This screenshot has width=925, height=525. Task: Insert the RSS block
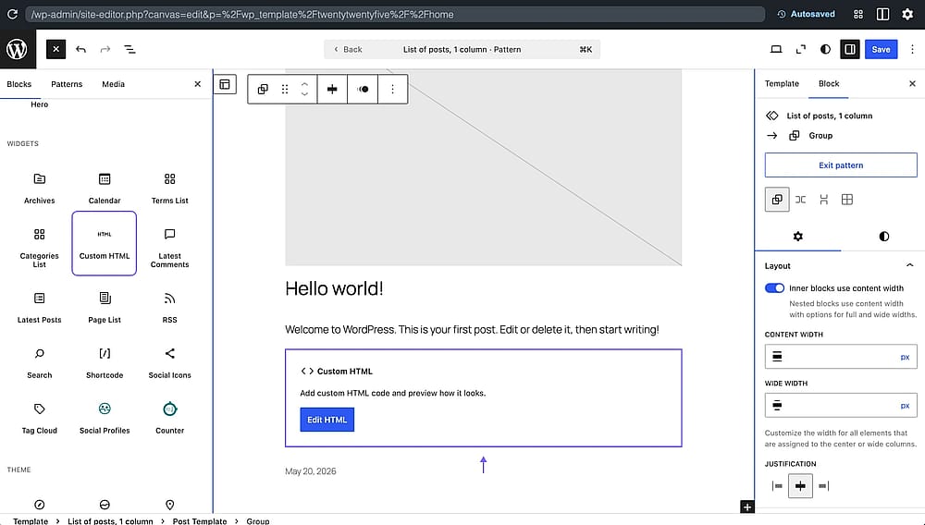click(170, 307)
